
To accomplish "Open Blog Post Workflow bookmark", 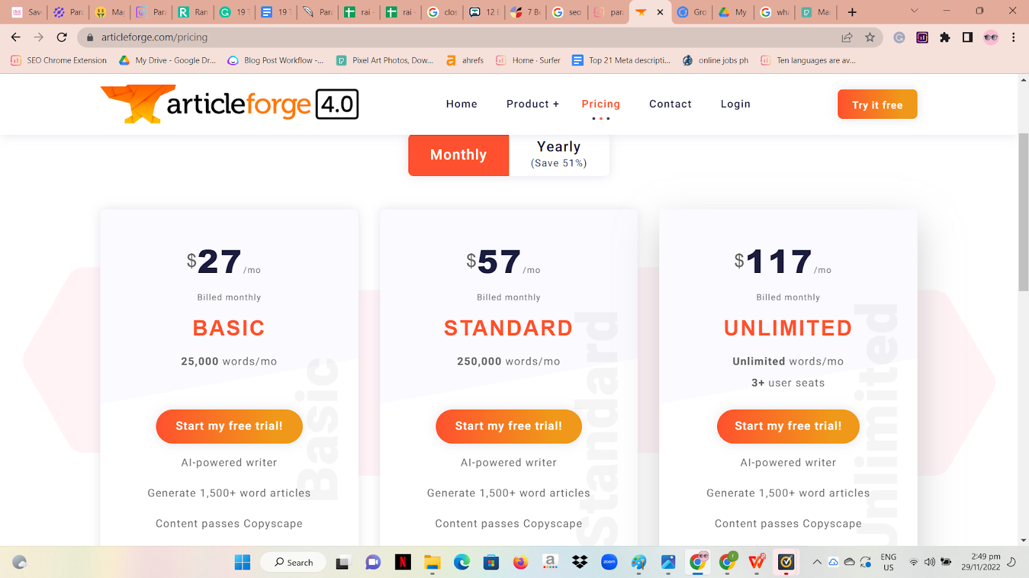I will click(x=276, y=60).
